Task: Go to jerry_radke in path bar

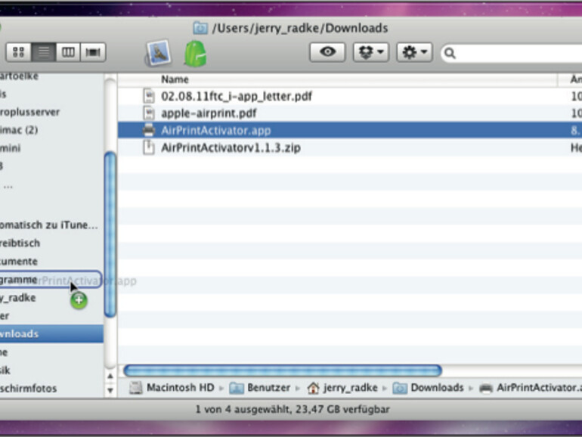Action: [351, 388]
